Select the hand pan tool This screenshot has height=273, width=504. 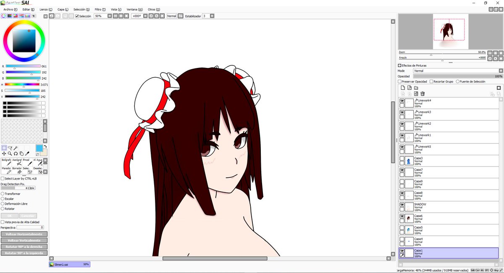(21, 153)
